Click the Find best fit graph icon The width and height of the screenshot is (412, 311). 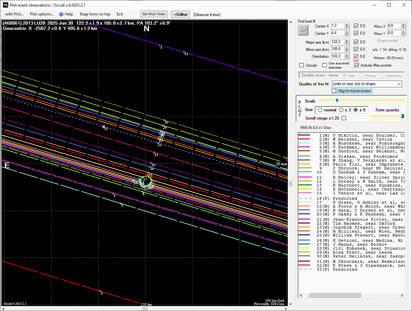click(303, 30)
